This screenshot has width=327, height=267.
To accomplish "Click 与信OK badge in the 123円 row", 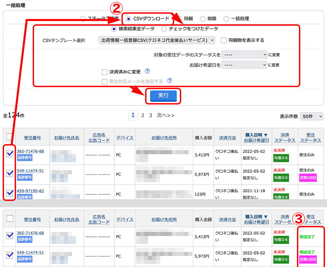I will click(x=281, y=197).
